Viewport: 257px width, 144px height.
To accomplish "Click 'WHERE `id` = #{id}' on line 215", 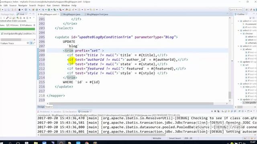I will click(81, 82).
